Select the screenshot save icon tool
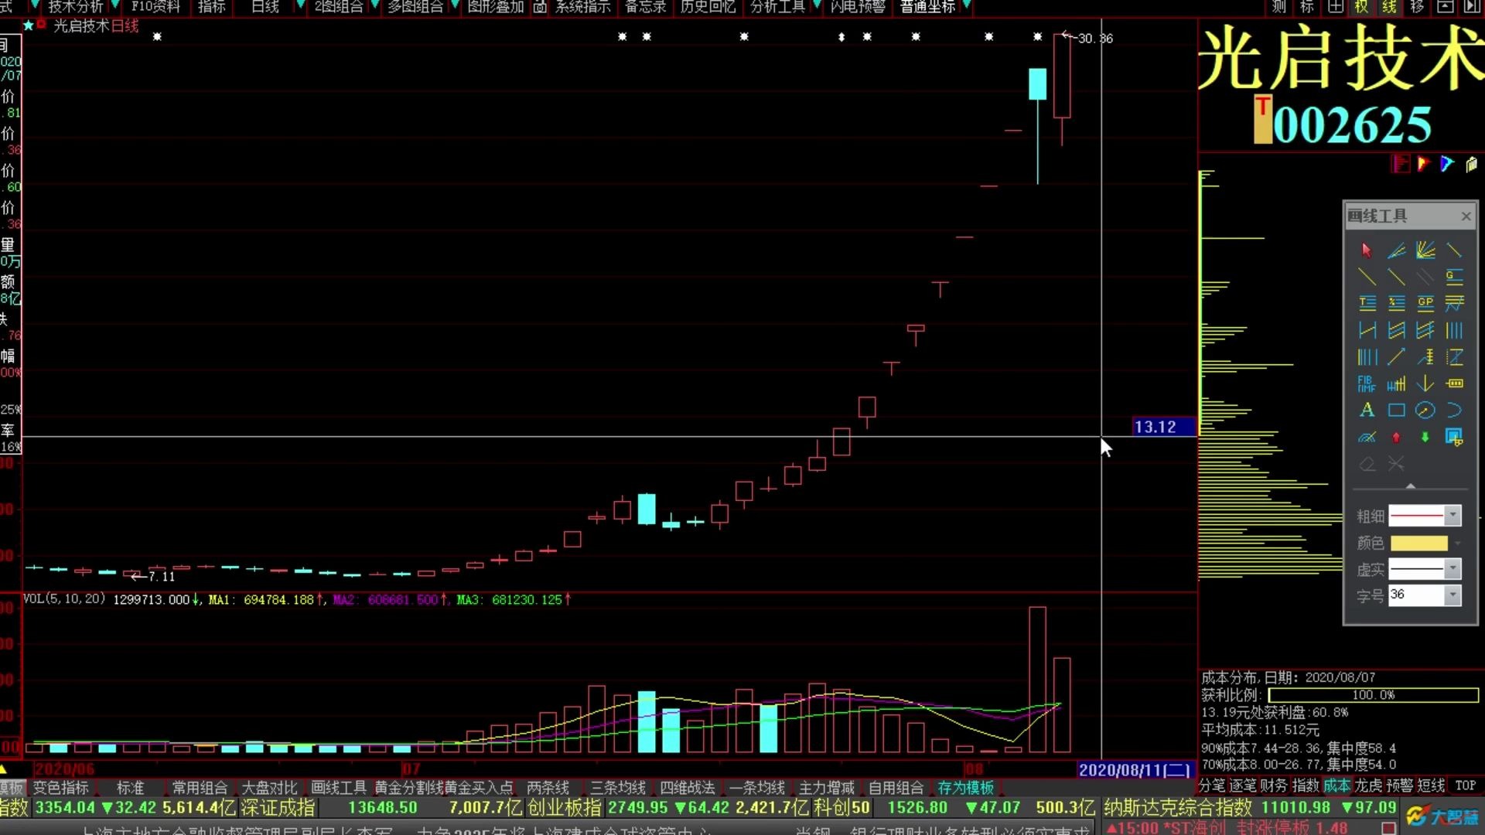The image size is (1485, 835). [x=1454, y=437]
